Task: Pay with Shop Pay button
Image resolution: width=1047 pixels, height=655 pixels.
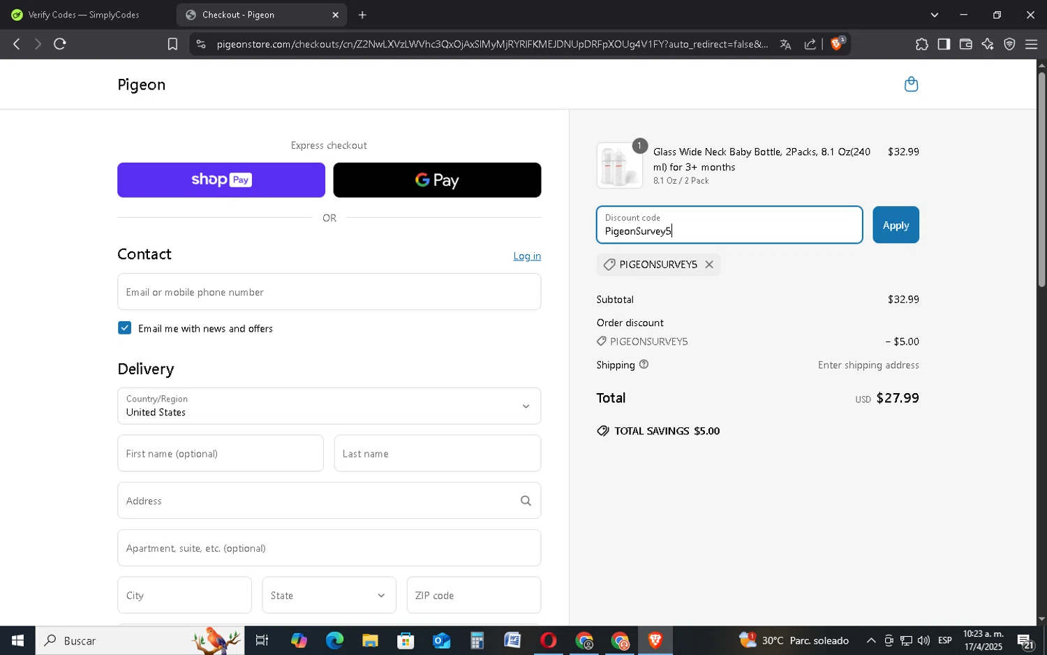Action: (221, 180)
